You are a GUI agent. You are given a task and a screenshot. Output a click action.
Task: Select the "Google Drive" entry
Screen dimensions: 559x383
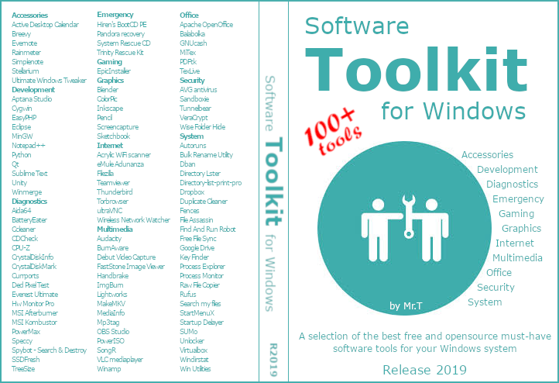tap(197, 248)
